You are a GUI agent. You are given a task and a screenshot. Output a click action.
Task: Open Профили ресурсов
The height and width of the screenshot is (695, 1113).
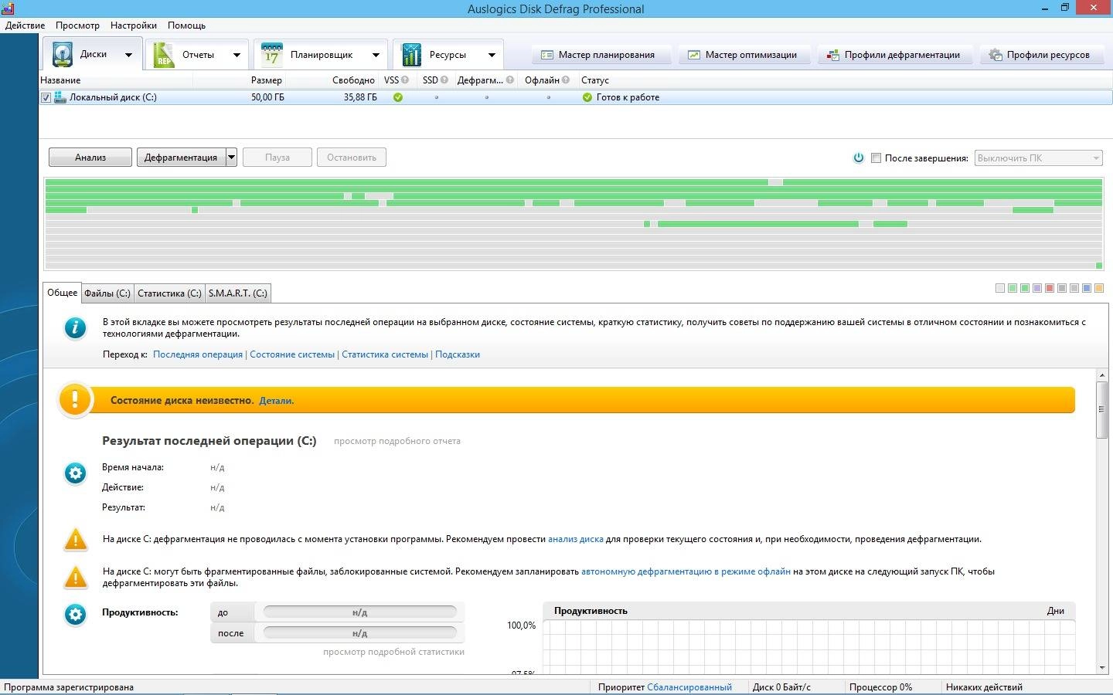coord(1040,55)
